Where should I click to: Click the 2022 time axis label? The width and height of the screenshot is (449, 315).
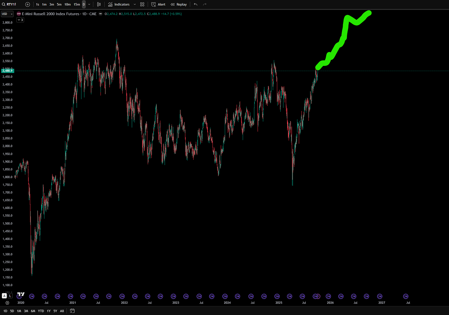[124, 303]
